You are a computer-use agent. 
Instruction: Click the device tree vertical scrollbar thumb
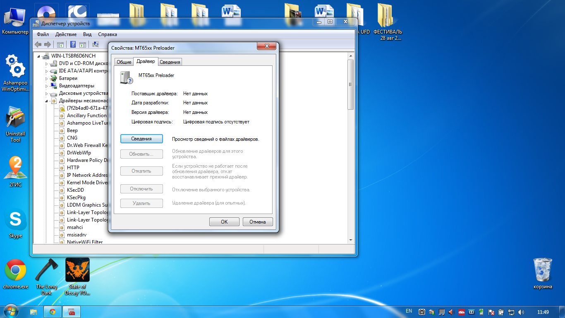[x=350, y=84]
